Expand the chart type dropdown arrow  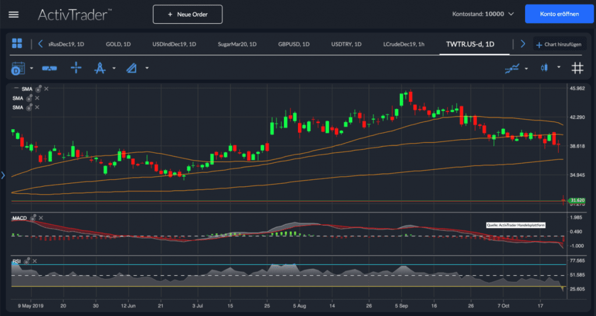click(559, 68)
